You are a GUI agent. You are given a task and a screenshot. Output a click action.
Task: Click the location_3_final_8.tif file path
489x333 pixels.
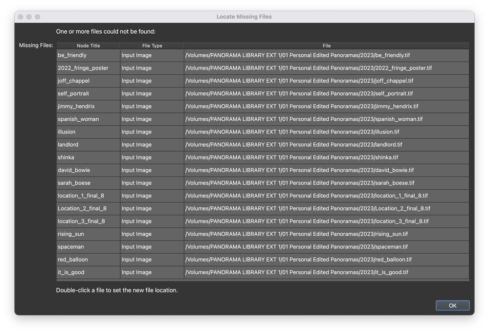coord(327,222)
